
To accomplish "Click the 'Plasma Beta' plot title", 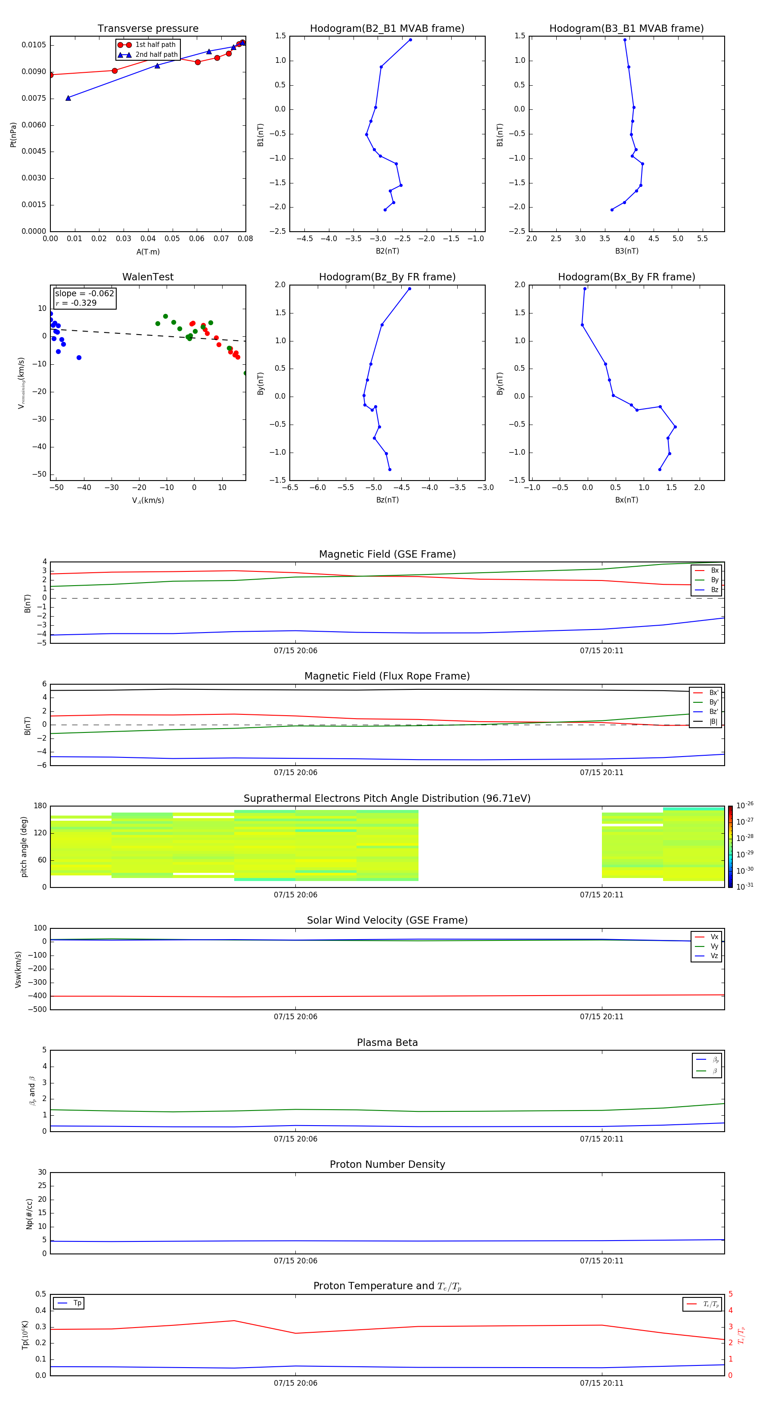I will click(x=387, y=1042).
